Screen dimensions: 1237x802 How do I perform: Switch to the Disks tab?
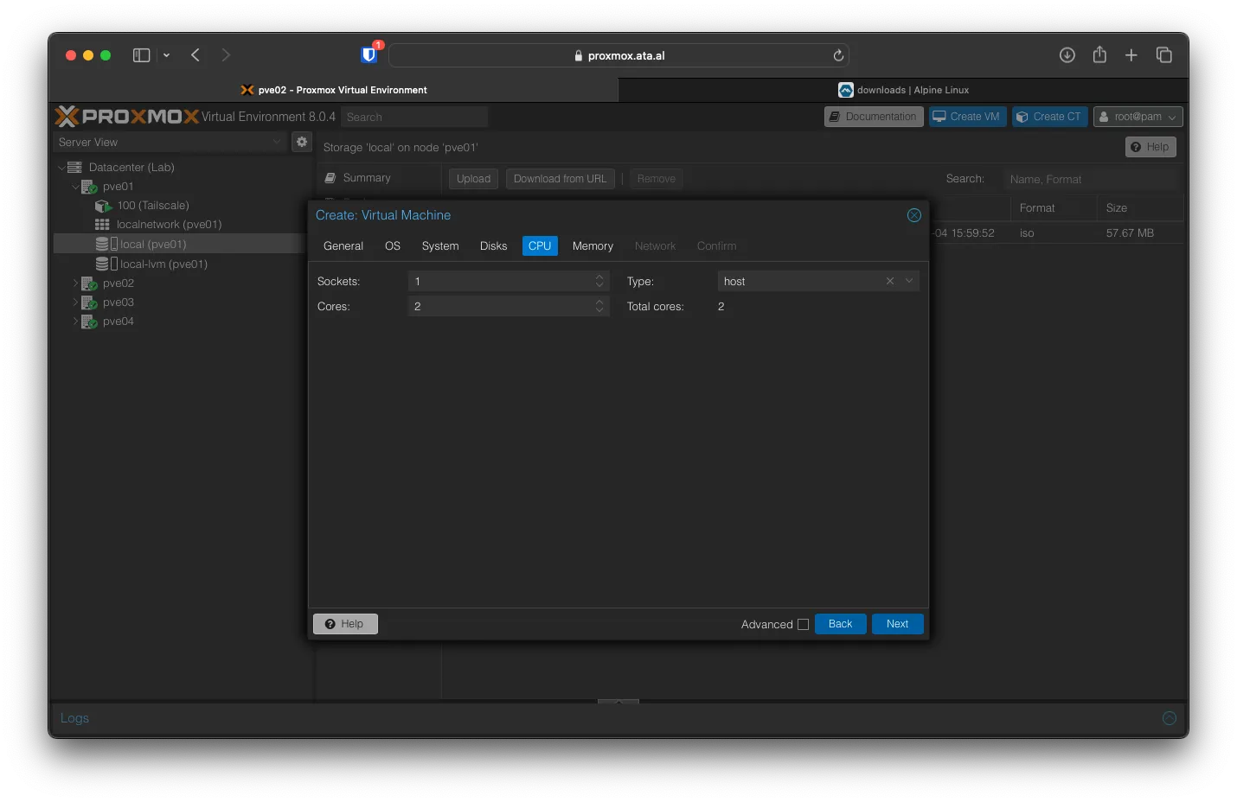(x=493, y=246)
